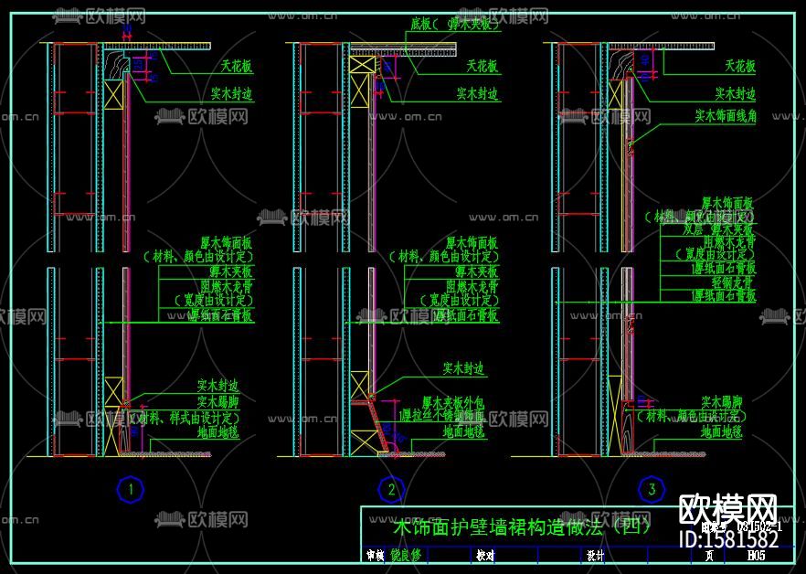Select the 双层厚木夹板 label in detail 3
Screen dimensions: 806x574
(x=717, y=229)
